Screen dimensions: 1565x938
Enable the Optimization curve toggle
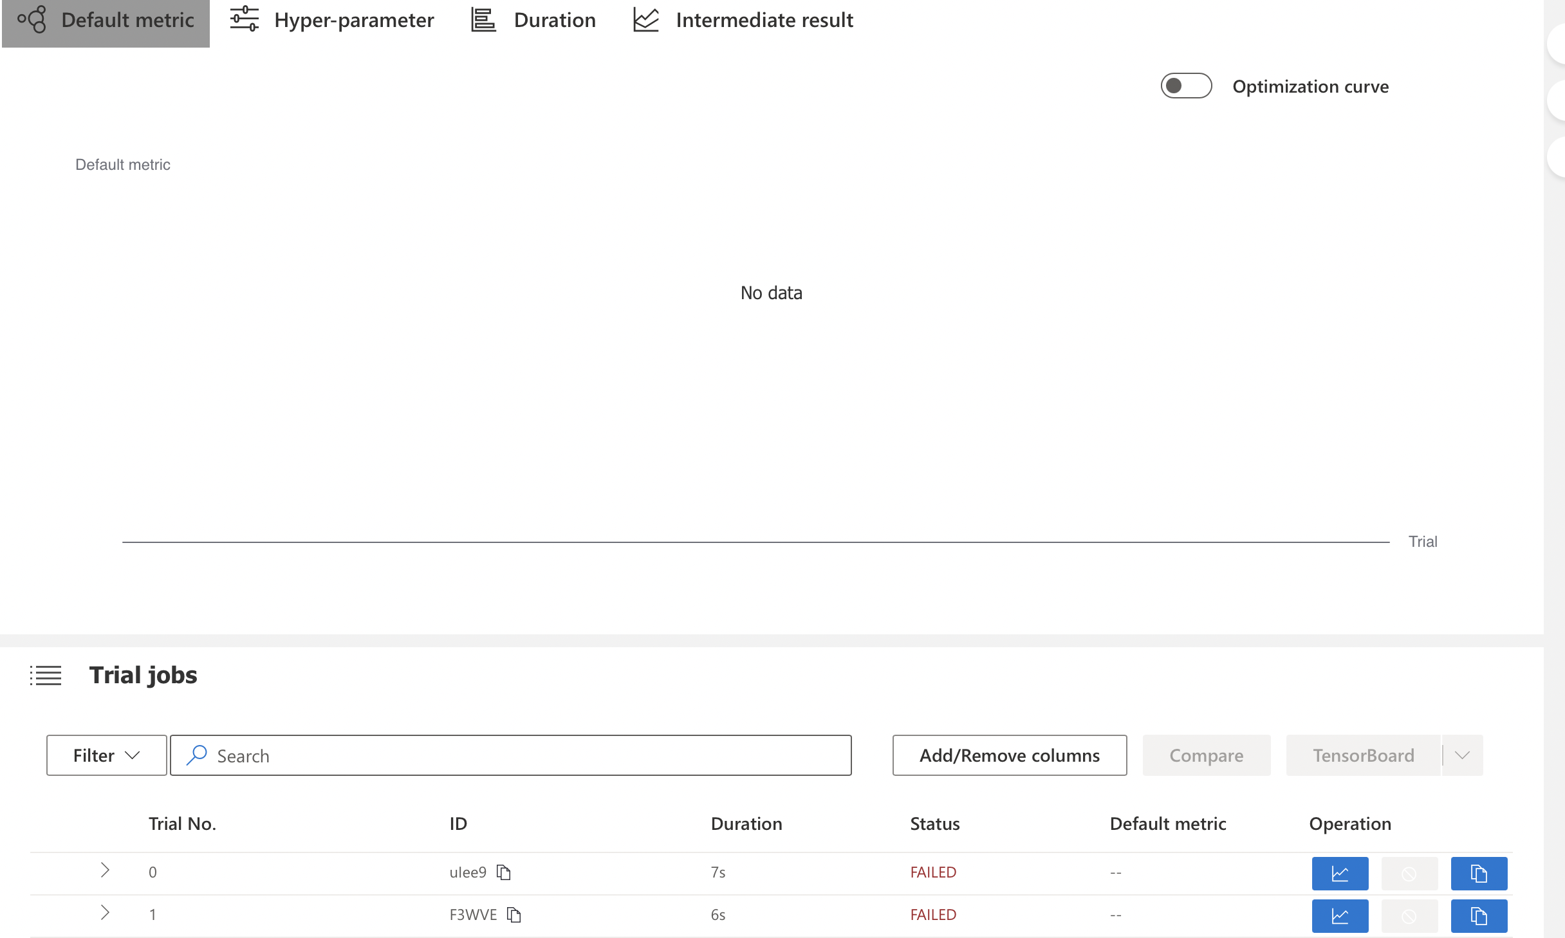tap(1186, 85)
